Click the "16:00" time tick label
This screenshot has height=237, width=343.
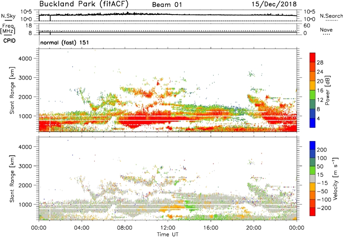pos(211,228)
